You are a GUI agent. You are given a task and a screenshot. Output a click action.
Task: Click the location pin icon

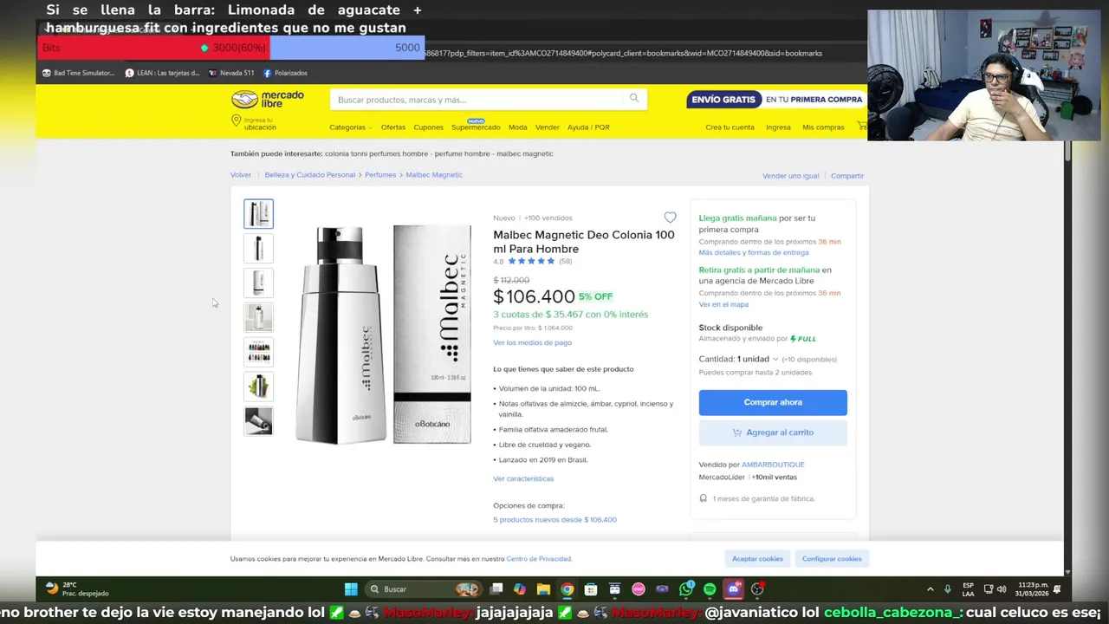(236, 121)
